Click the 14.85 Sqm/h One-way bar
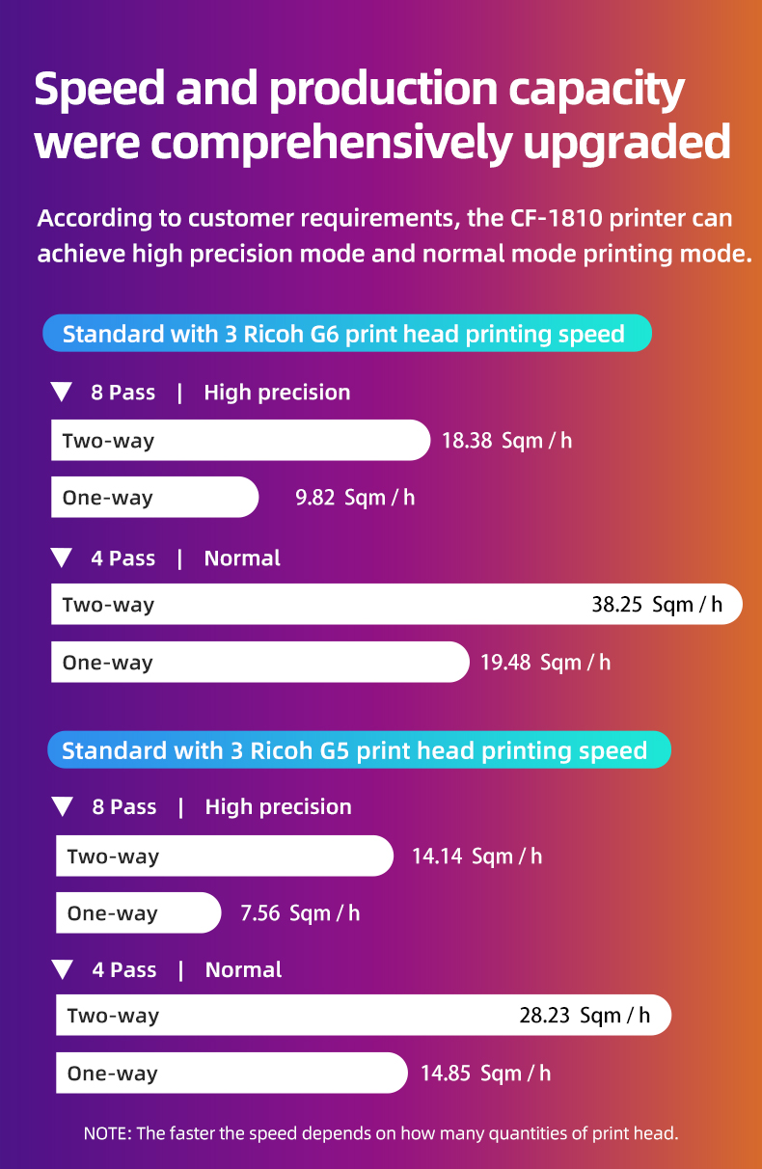 231,1074
